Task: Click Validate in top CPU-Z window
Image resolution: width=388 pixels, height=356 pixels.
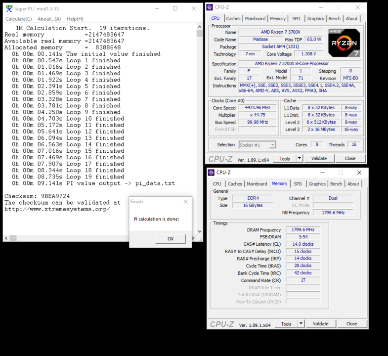Action: pos(319,158)
